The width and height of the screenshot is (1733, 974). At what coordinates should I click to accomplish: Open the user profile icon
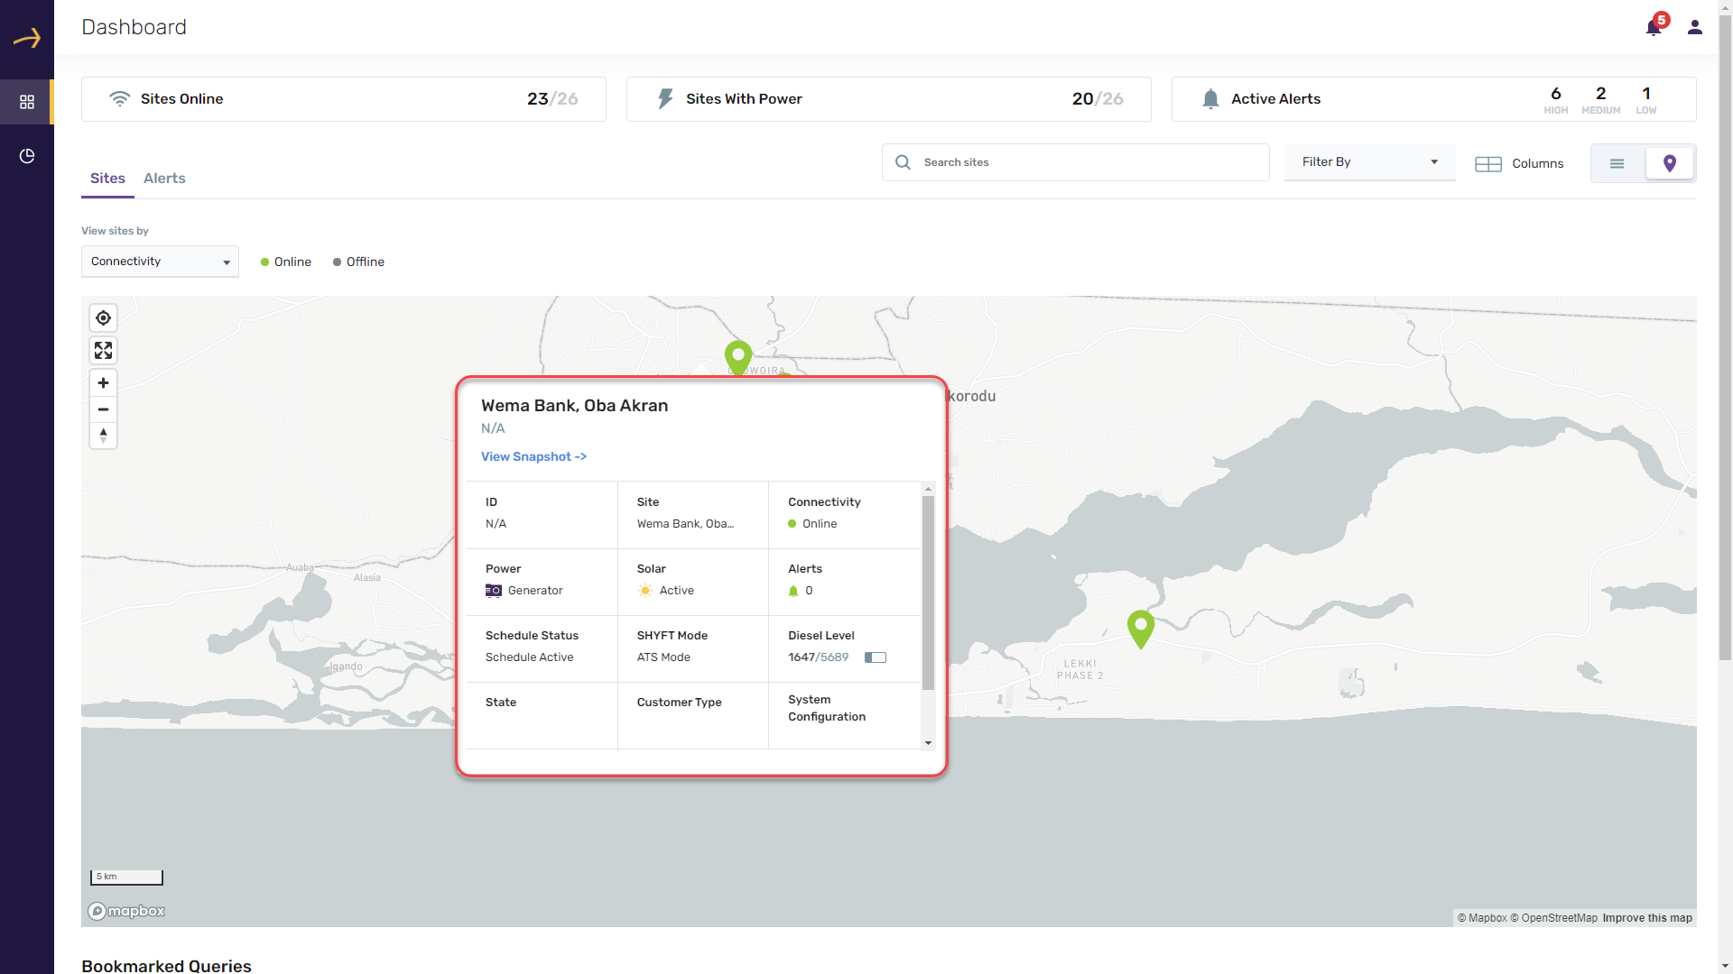1695,27
